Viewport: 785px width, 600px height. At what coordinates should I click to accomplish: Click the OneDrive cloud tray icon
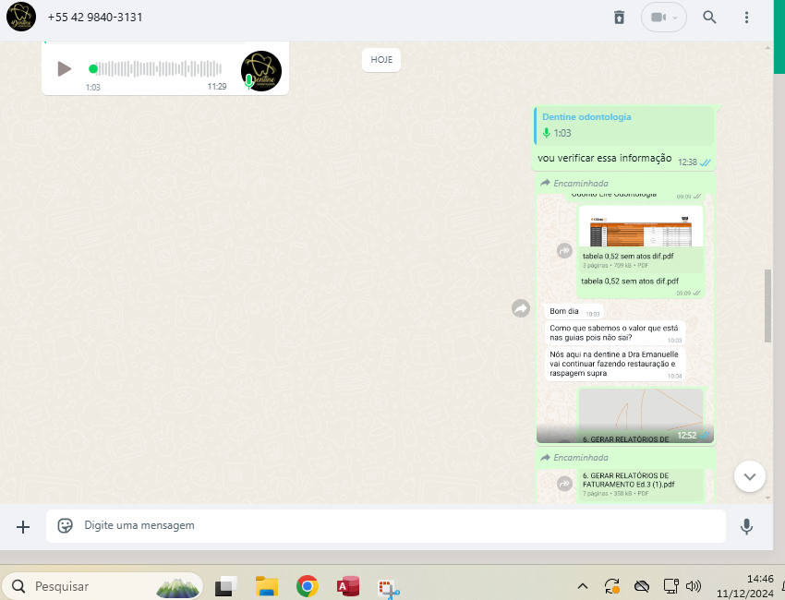[641, 586]
